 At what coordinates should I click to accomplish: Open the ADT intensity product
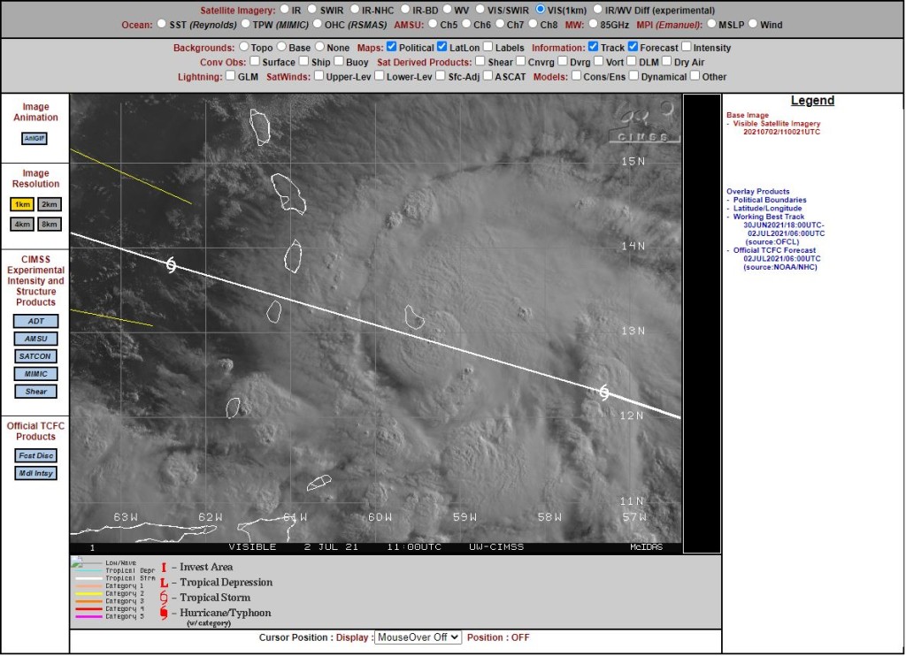click(x=35, y=321)
